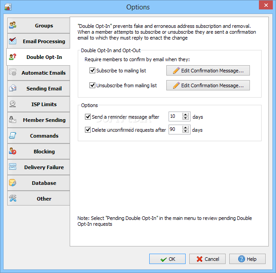
Task: Click the Other tools icon
Action: point(13,198)
